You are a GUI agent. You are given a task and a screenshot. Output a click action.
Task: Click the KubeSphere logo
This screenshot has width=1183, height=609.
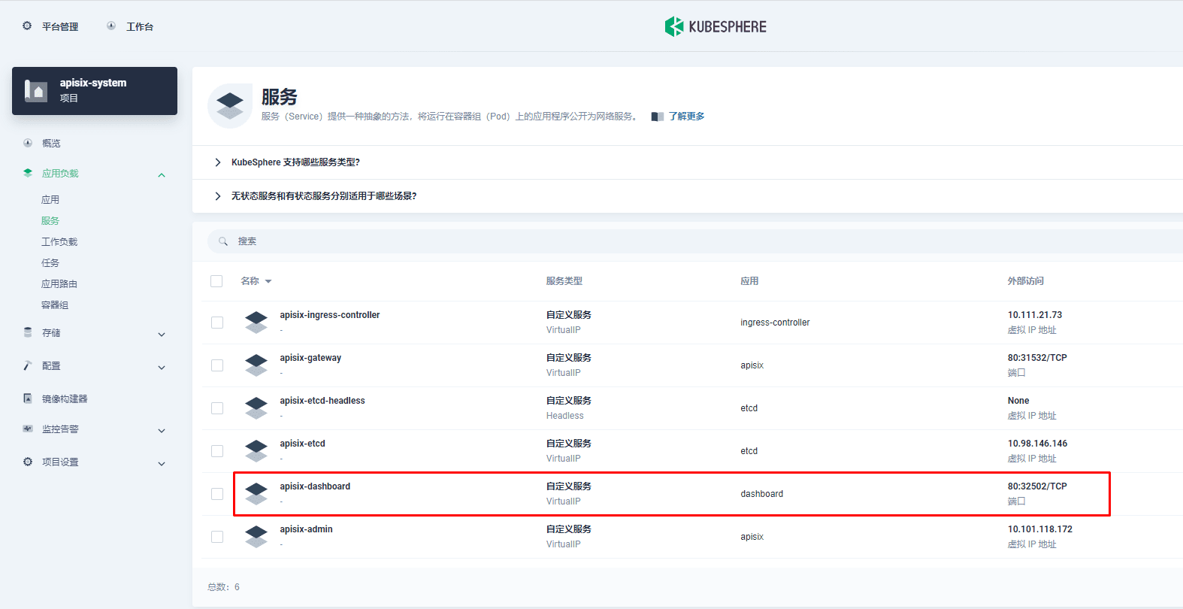tap(716, 26)
